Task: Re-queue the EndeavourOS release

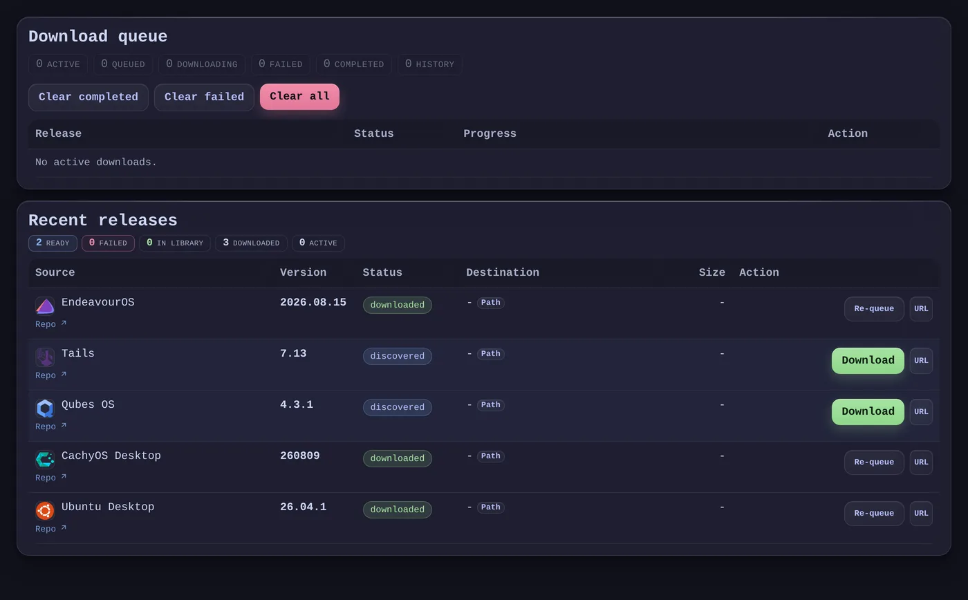Action: 874,309
